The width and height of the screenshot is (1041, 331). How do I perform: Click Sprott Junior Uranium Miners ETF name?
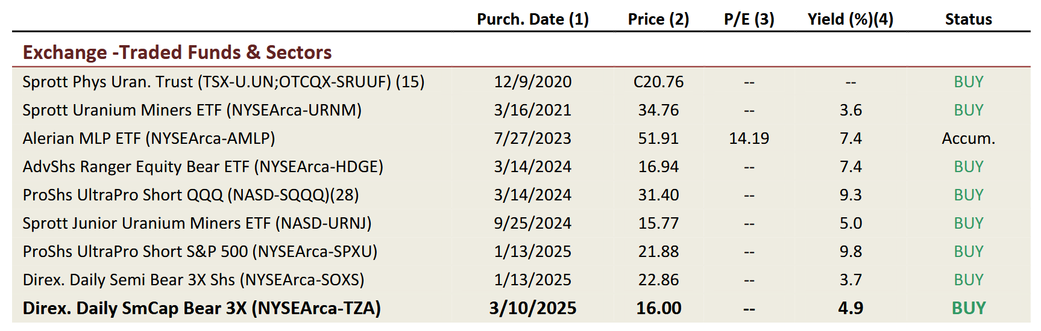pos(197,223)
